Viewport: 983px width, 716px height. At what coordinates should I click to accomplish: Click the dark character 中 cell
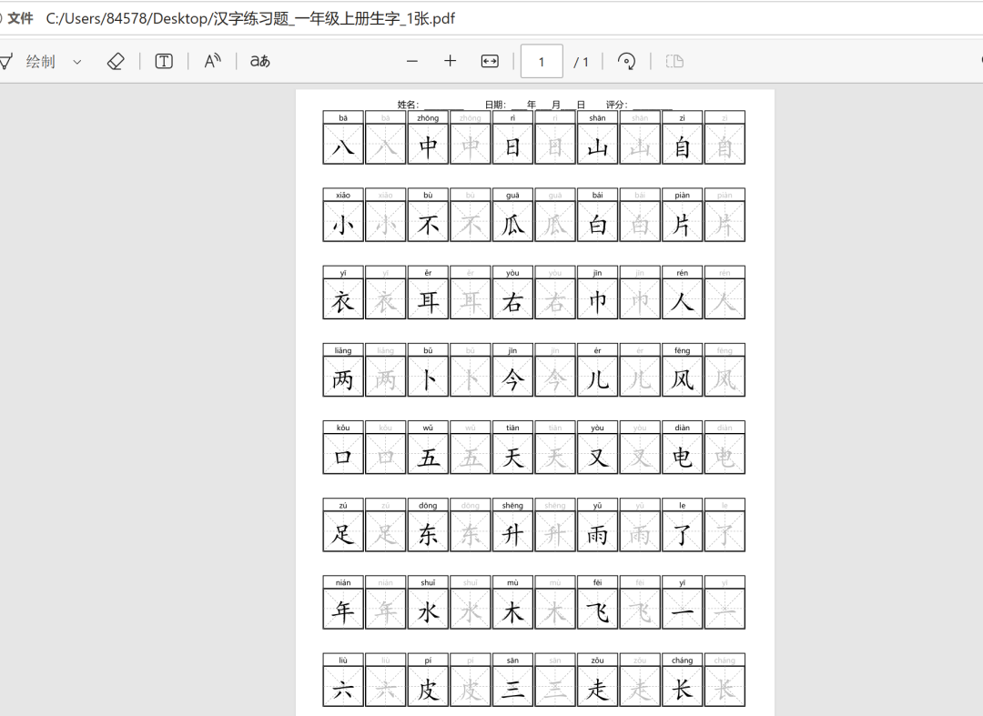pos(428,144)
